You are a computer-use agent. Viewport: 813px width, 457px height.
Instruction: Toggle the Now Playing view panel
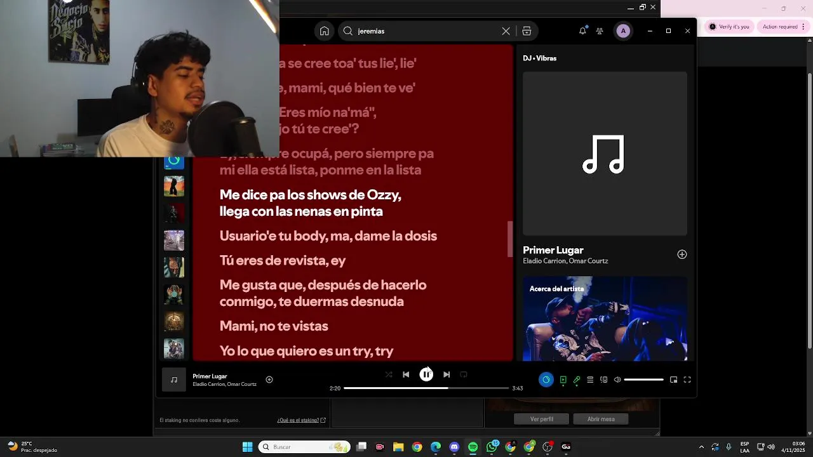point(563,380)
